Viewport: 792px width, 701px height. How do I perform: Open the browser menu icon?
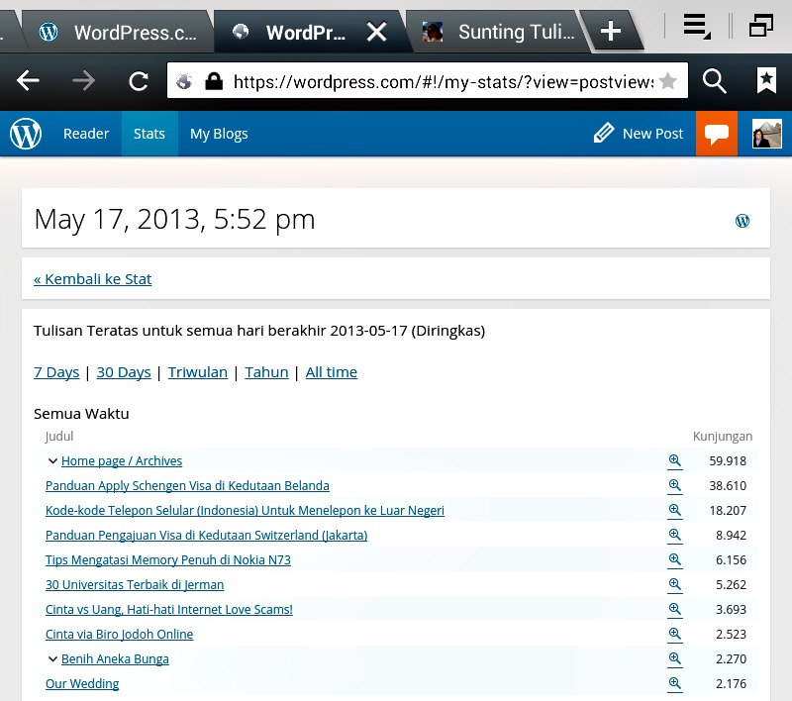697,28
